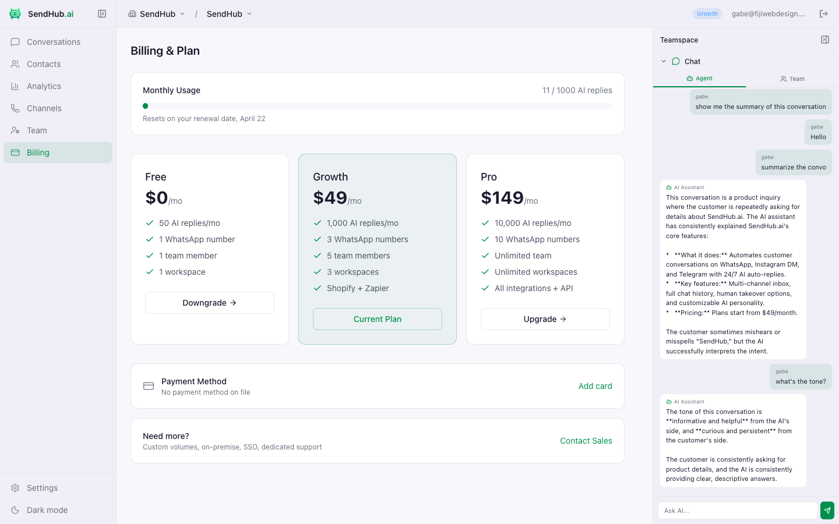Image resolution: width=839 pixels, height=524 pixels.
Task: Click the Ask AI input field
Action: pos(738,511)
